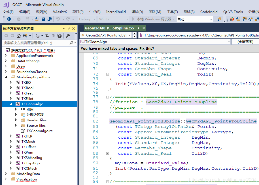Open the CodeMaid menu
This screenshot has width=259, height=185.
coord(209,12)
